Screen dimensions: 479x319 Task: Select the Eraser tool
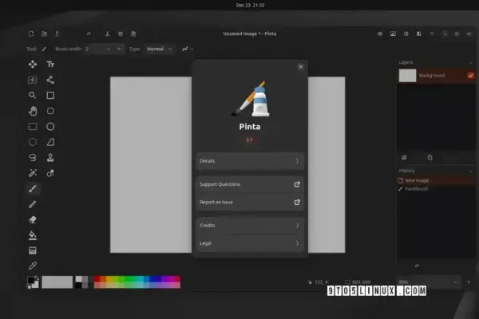point(33,220)
